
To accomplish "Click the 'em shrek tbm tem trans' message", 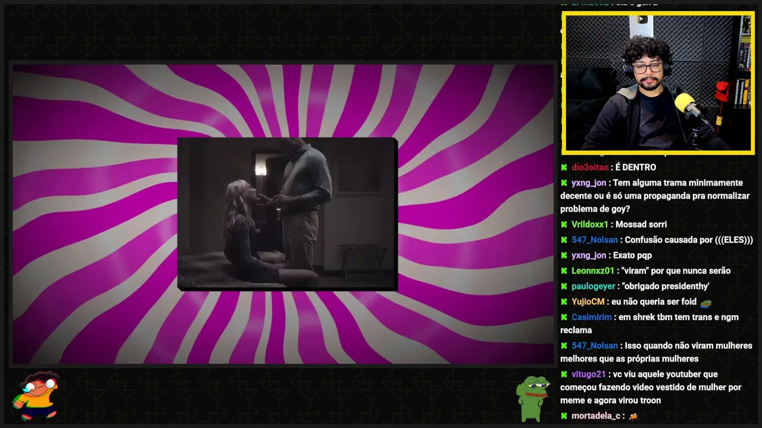I will pyautogui.click(x=649, y=323).
